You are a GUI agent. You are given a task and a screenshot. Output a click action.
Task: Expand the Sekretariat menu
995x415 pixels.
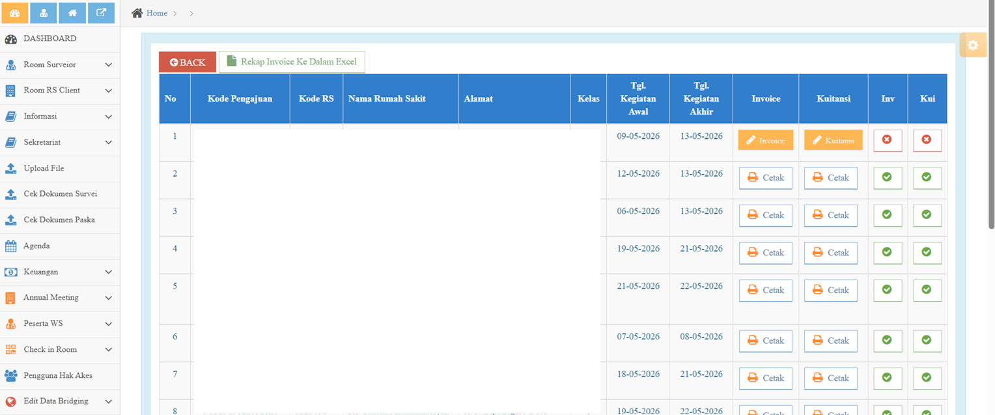(x=60, y=143)
